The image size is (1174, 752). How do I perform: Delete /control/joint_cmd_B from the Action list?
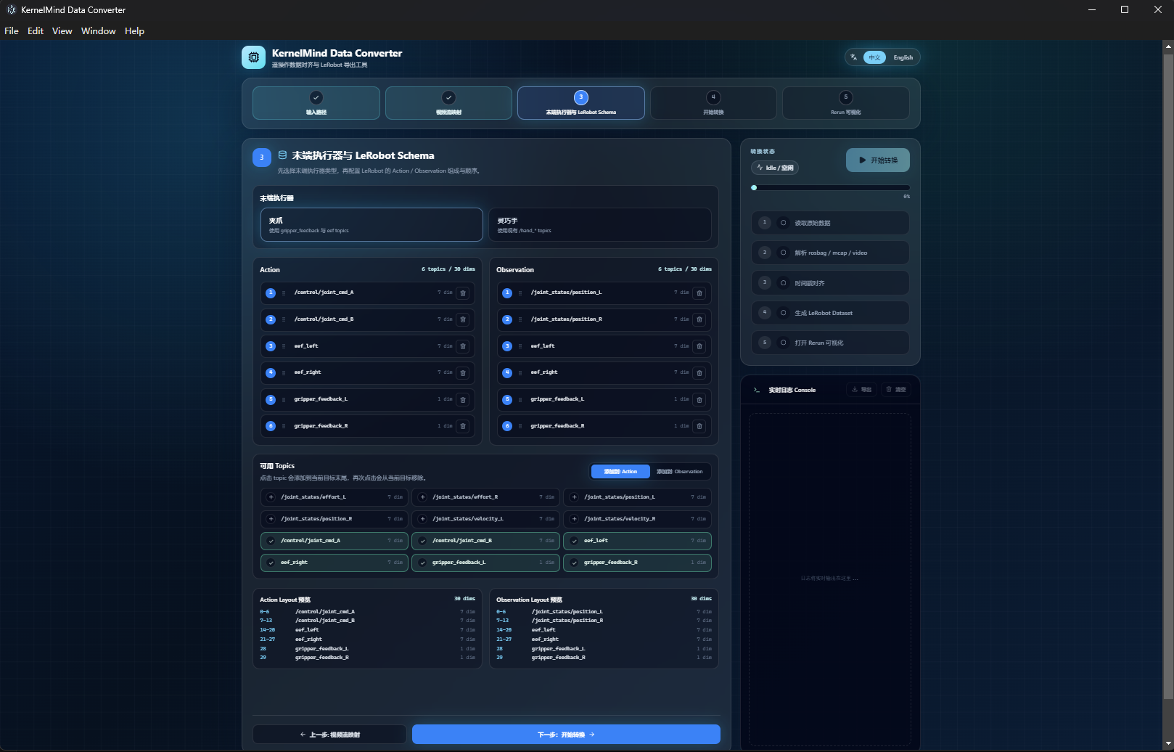click(x=463, y=319)
